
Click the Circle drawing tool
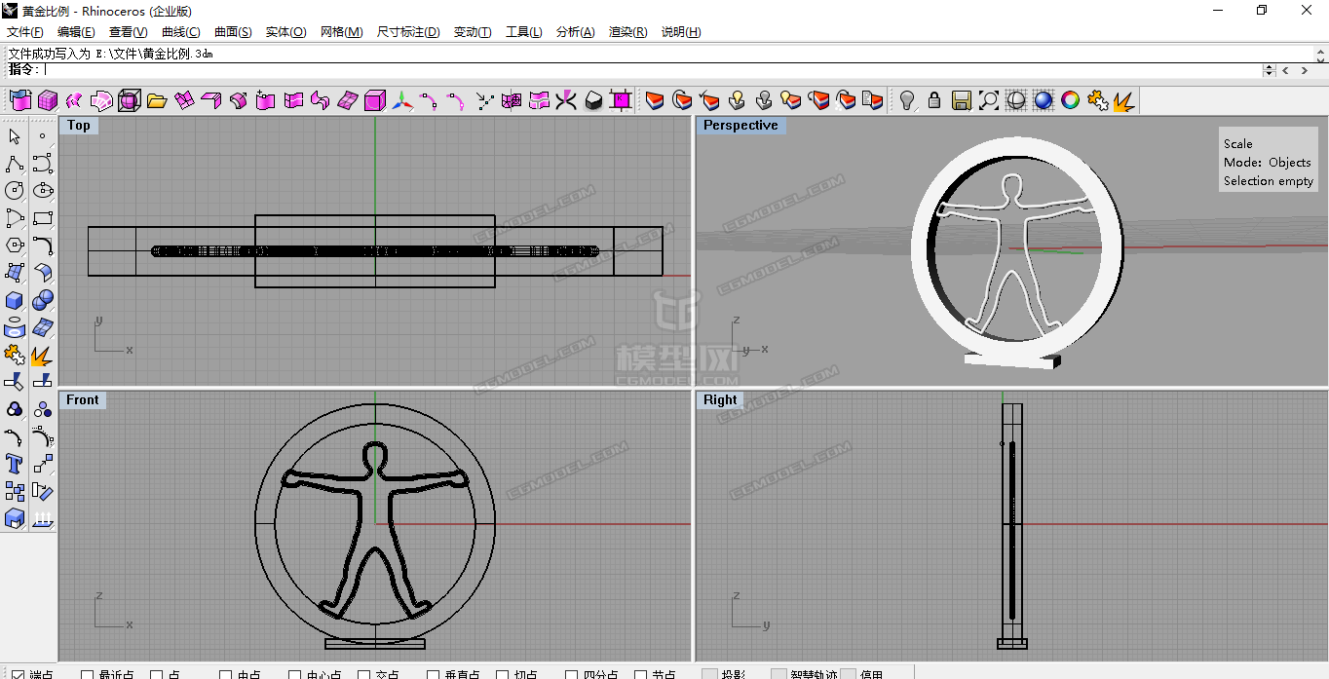point(15,191)
